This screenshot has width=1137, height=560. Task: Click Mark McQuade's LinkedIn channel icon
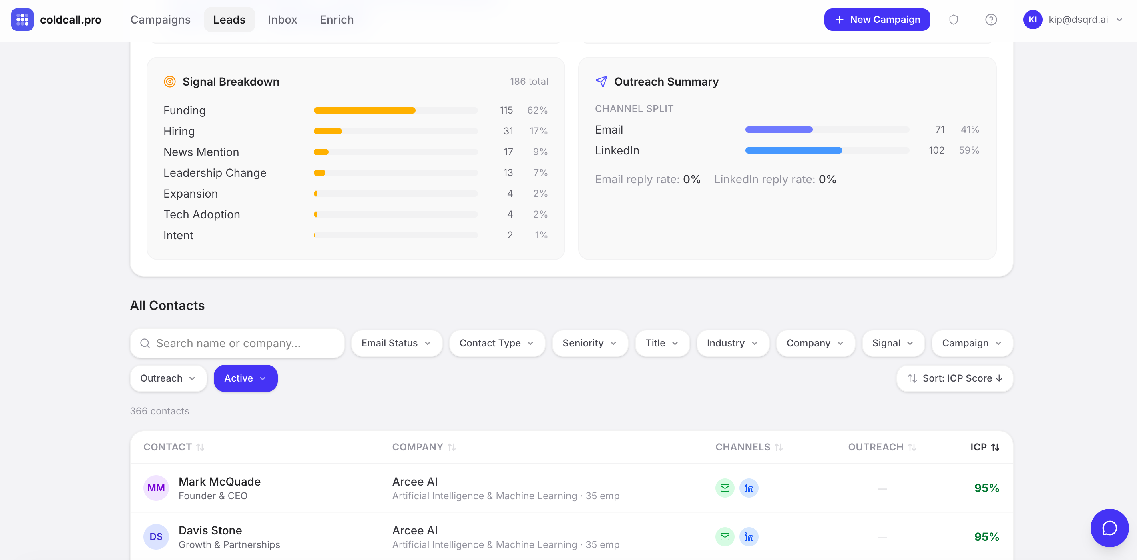pos(749,488)
